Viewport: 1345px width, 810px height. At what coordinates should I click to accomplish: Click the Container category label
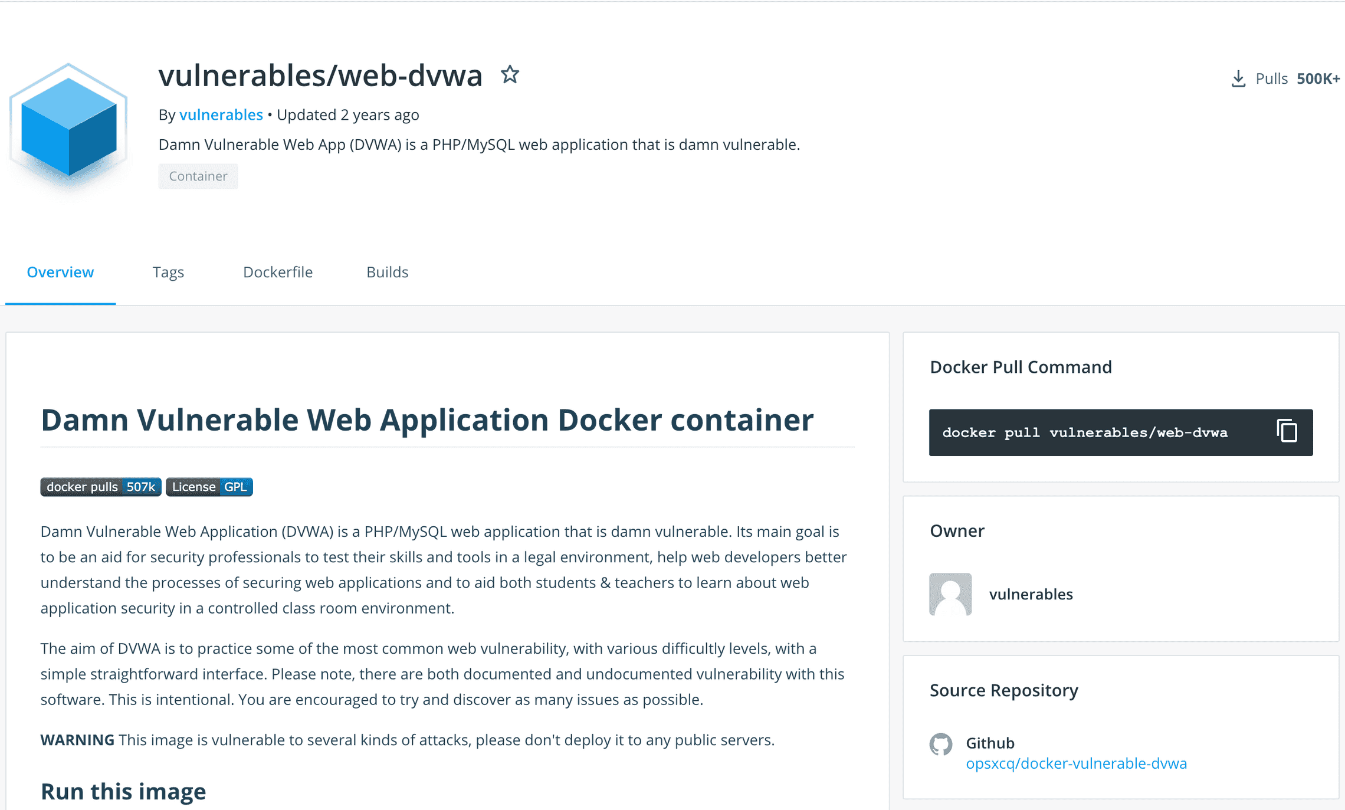tap(198, 176)
